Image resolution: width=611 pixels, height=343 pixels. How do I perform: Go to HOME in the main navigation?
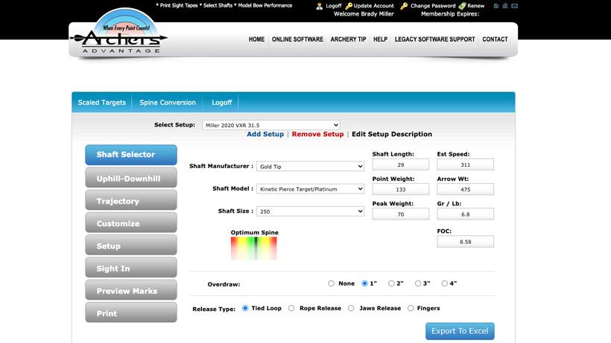click(256, 39)
